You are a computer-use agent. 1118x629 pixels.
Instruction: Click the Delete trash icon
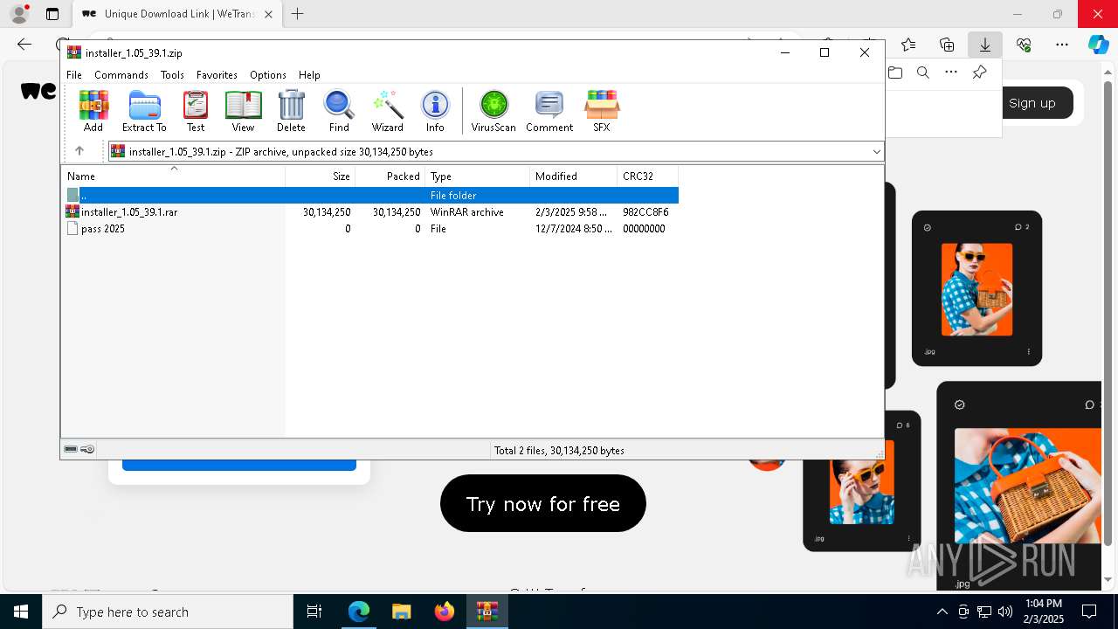click(291, 111)
